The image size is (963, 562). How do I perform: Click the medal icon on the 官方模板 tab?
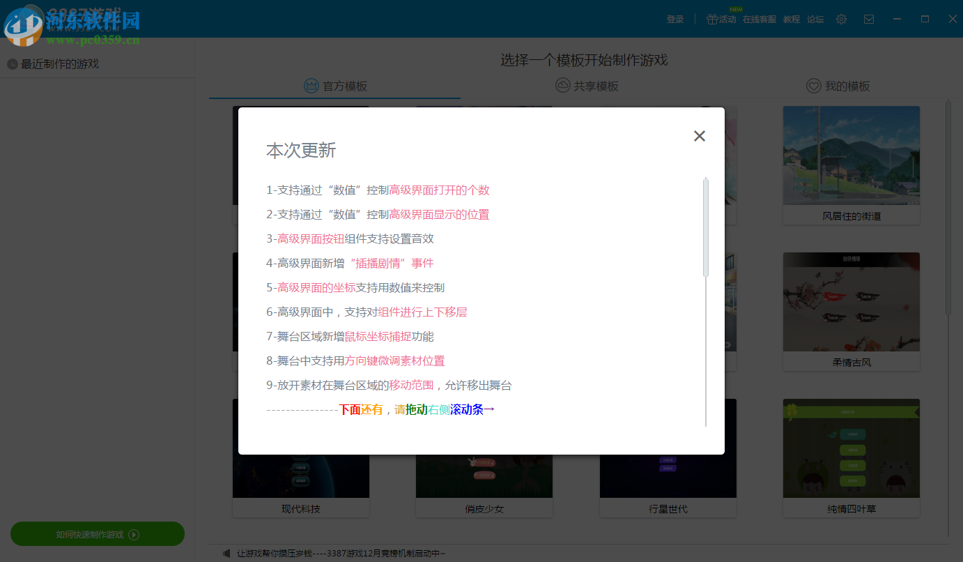click(311, 85)
